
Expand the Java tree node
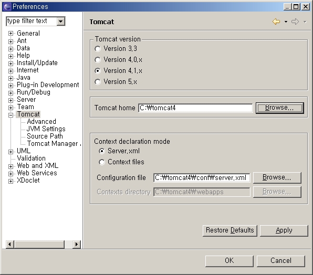(11, 78)
